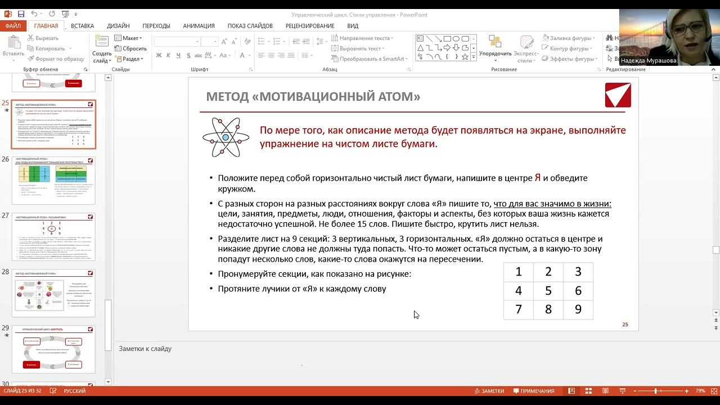
Task: Click the Paste (Вставить) clipboard icon
Action: click(13, 42)
